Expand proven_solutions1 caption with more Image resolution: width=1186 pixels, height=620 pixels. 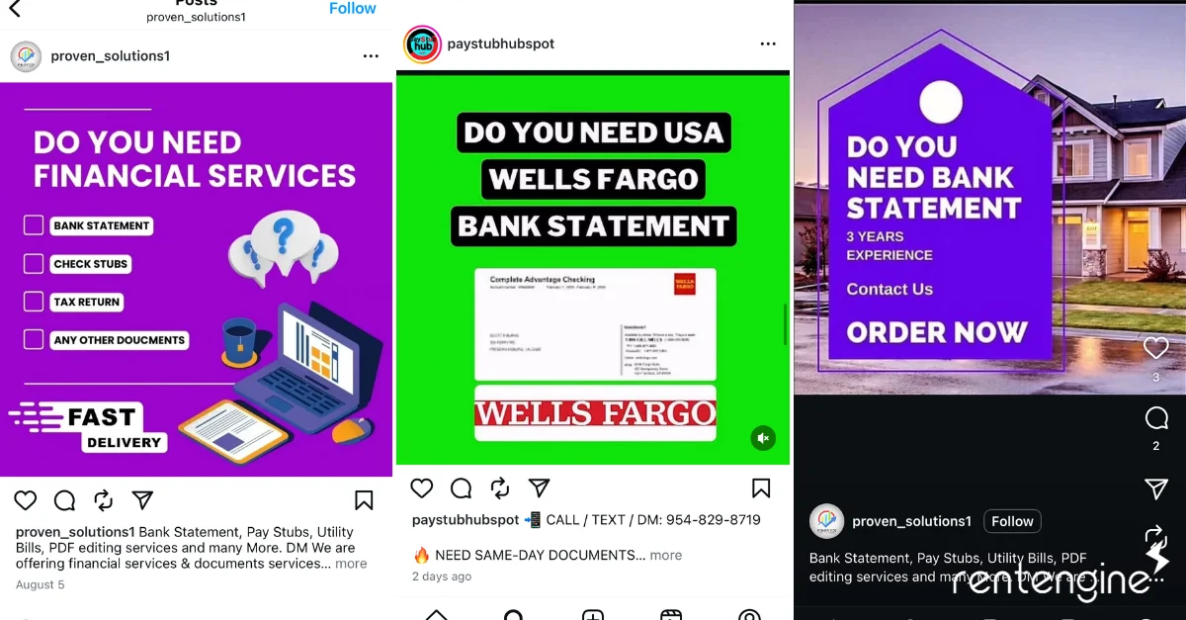pyautogui.click(x=351, y=564)
